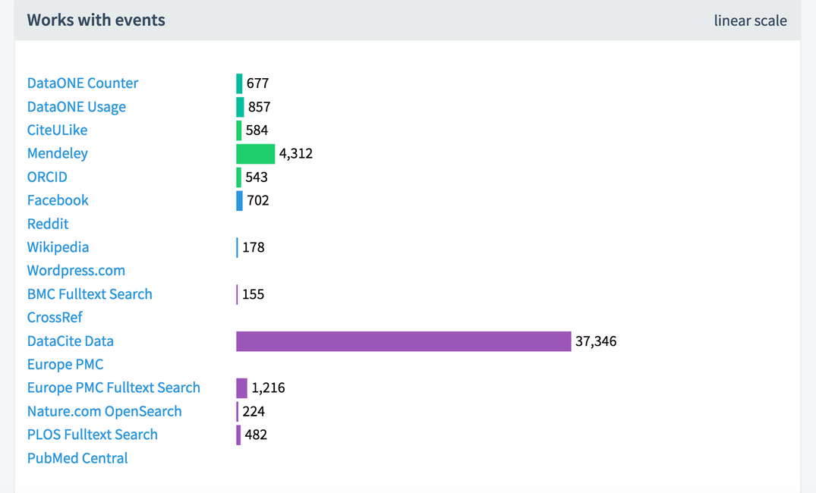Open the Nature.com OpenSearch source

104,411
